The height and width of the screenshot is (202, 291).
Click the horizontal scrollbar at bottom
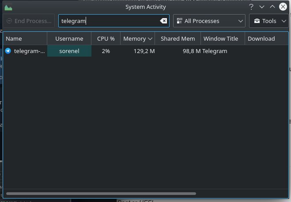tap(101, 194)
